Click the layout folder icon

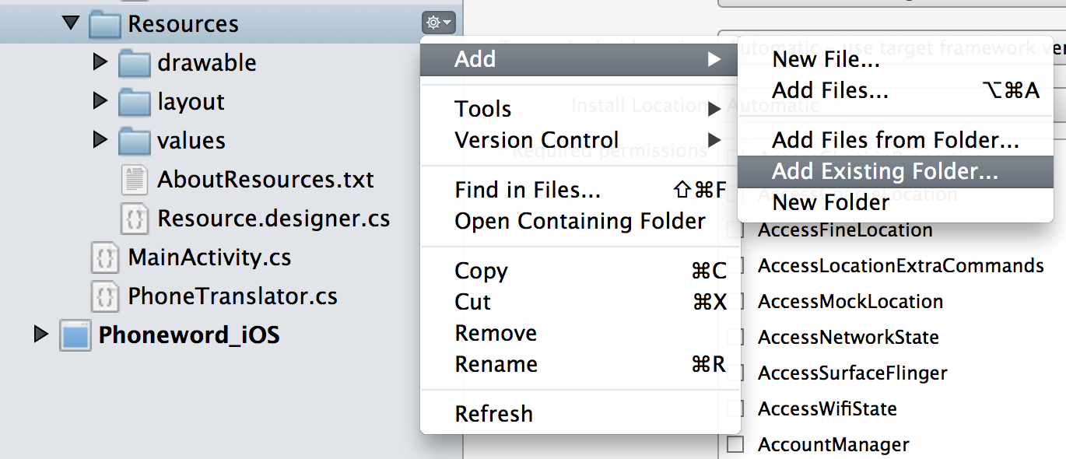(x=135, y=102)
